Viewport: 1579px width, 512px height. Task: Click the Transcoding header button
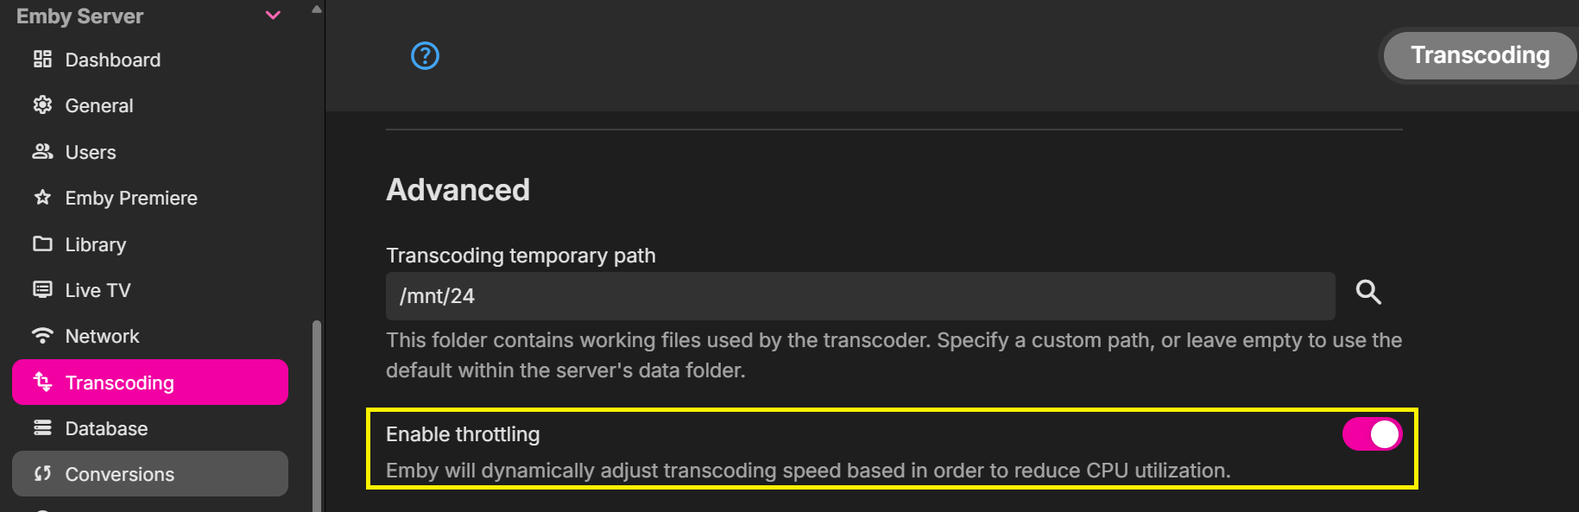click(x=1479, y=54)
